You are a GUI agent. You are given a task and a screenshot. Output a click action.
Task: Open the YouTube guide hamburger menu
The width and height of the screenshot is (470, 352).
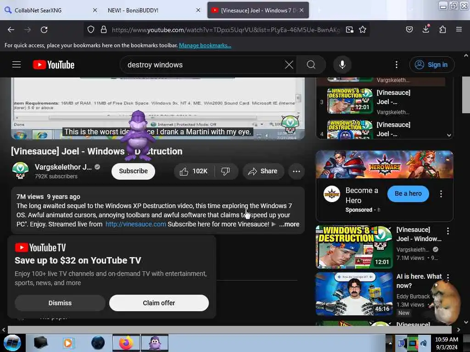click(x=17, y=65)
